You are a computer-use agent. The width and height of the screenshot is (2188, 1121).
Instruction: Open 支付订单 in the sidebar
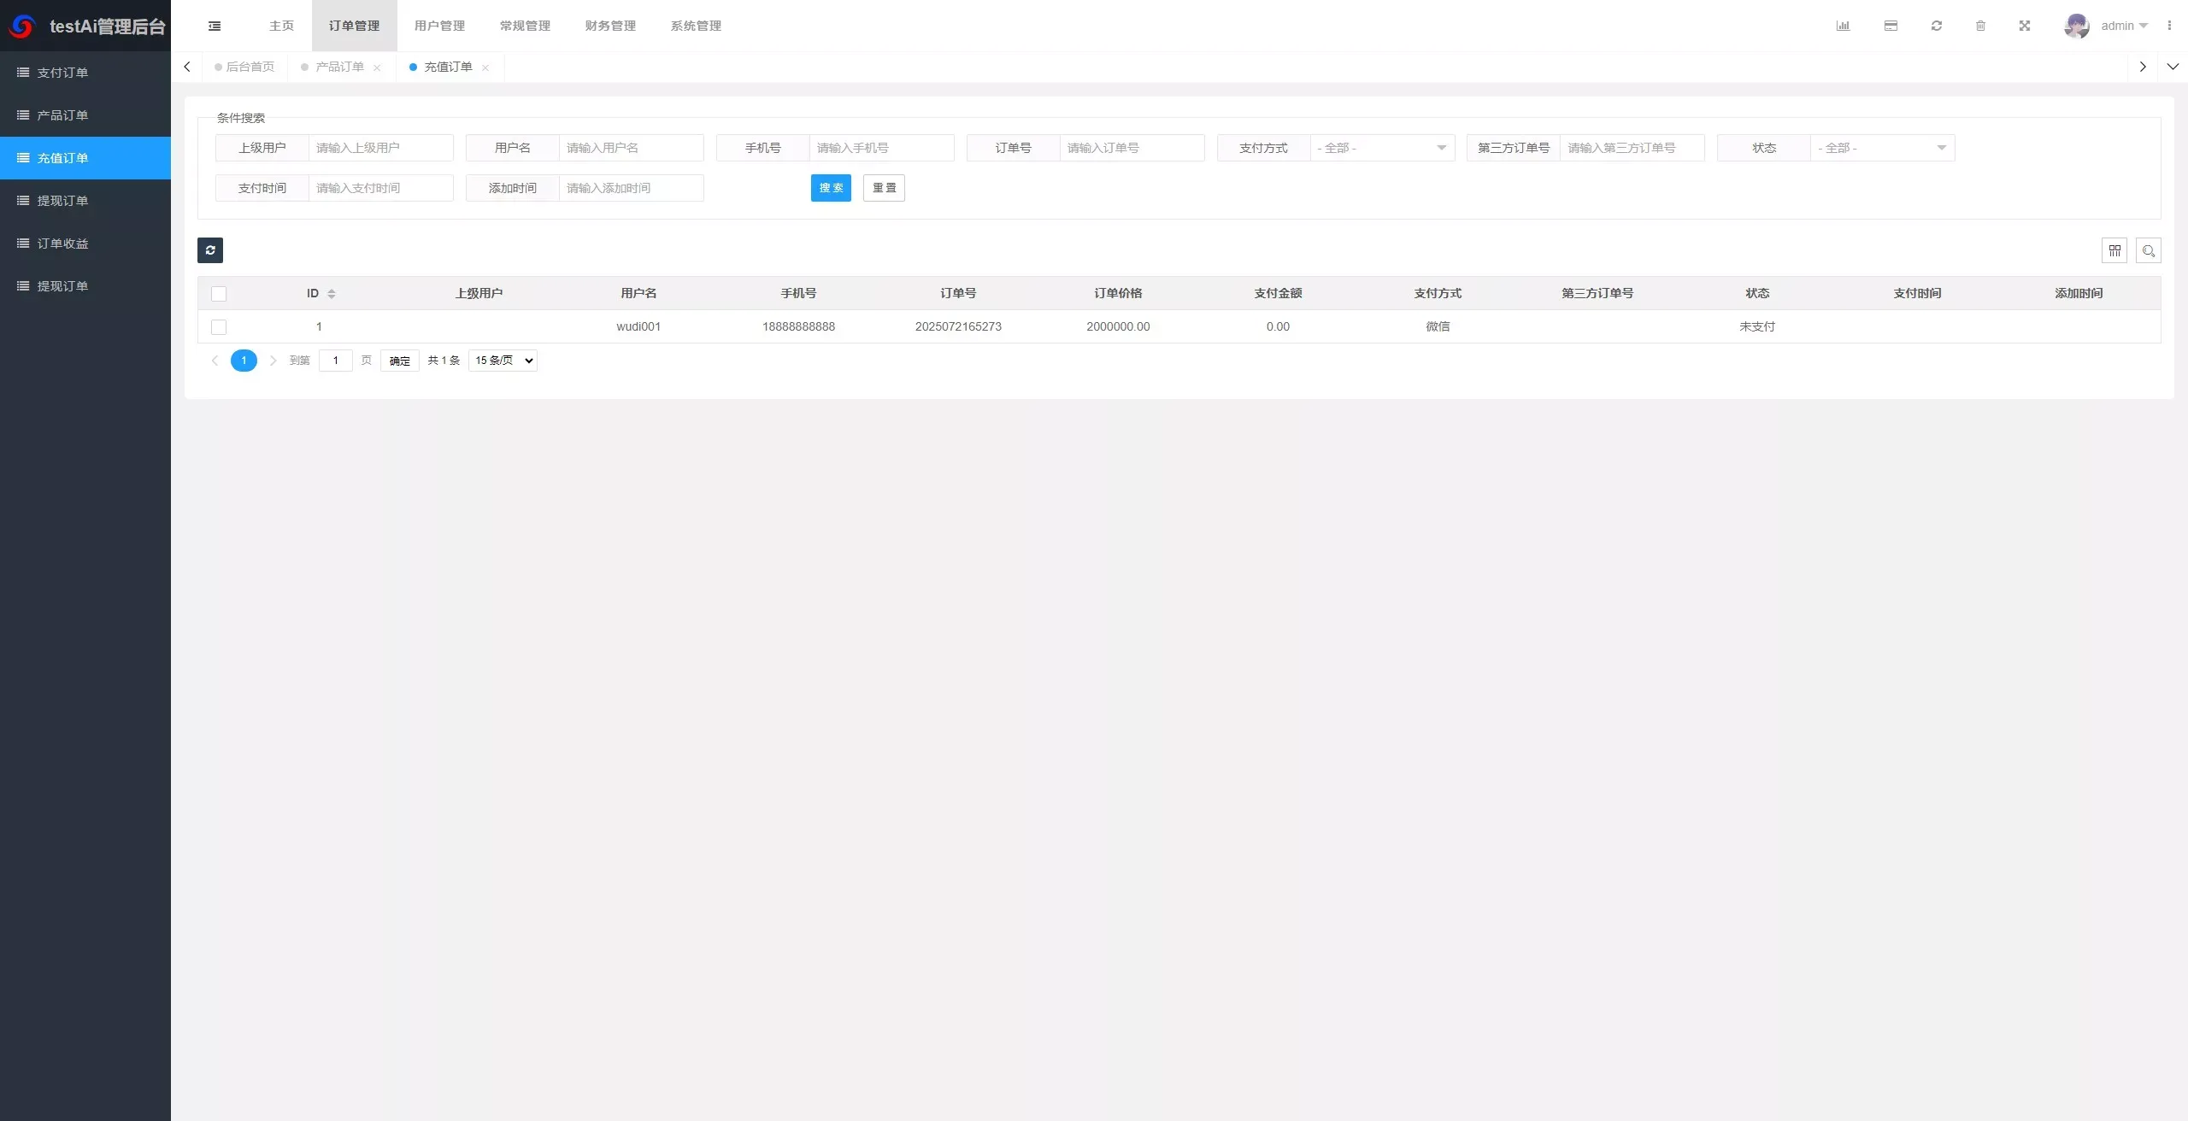click(x=85, y=73)
